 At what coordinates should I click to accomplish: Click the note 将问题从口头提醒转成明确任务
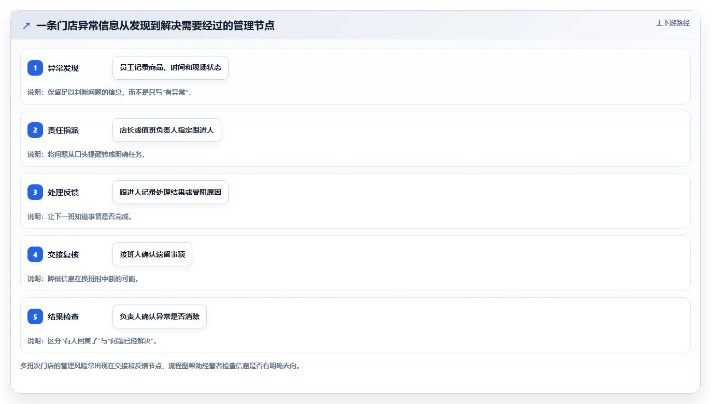(x=87, y=154)
